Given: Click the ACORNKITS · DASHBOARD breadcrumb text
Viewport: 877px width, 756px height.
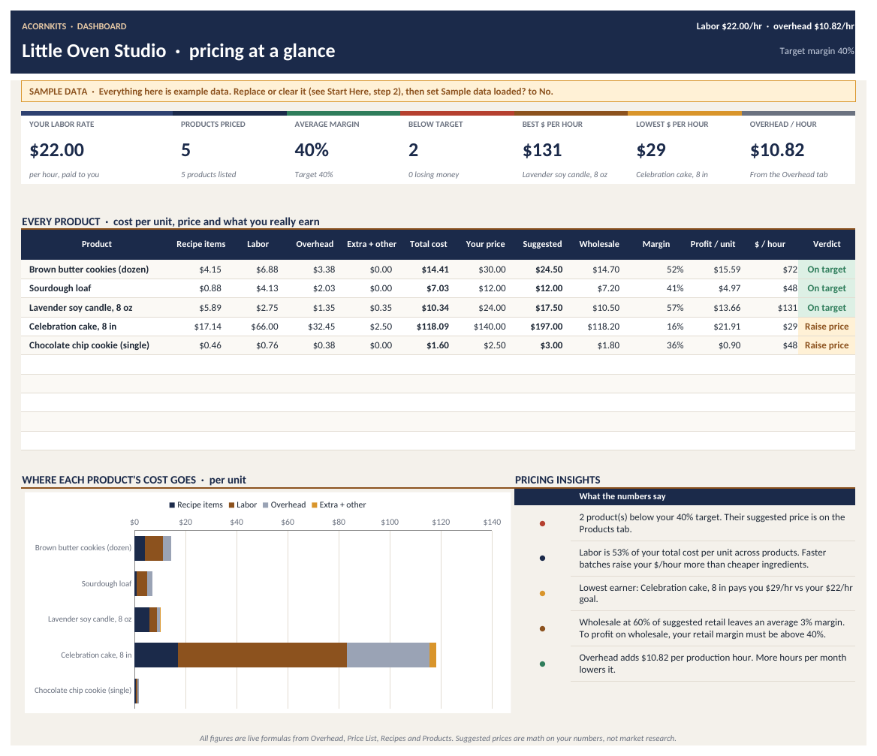Looking at the screenshot, I should click(x=74, y=26).
